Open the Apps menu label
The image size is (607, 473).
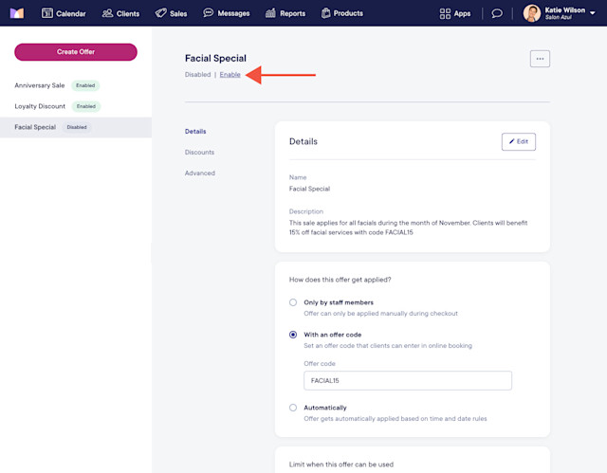(462, 13)
